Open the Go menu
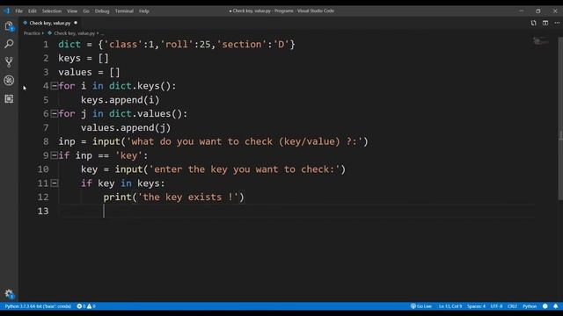Screen dimensions: 563x316 click(x=86, y=11)
